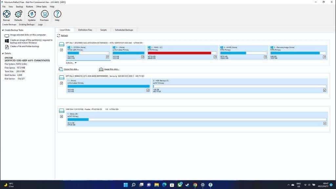Toggle the 5 - RecoveryImage partition checkbox
This screenshot has height=189, width=336.
point(325,57)
